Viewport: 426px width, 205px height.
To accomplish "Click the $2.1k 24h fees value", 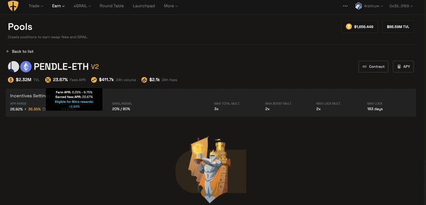I will point(154,80).
